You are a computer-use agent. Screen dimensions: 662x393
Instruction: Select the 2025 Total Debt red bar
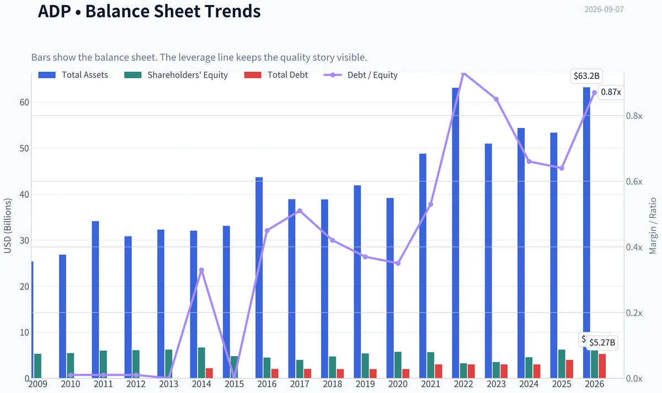pyautogui.click(x=569, y=369)
